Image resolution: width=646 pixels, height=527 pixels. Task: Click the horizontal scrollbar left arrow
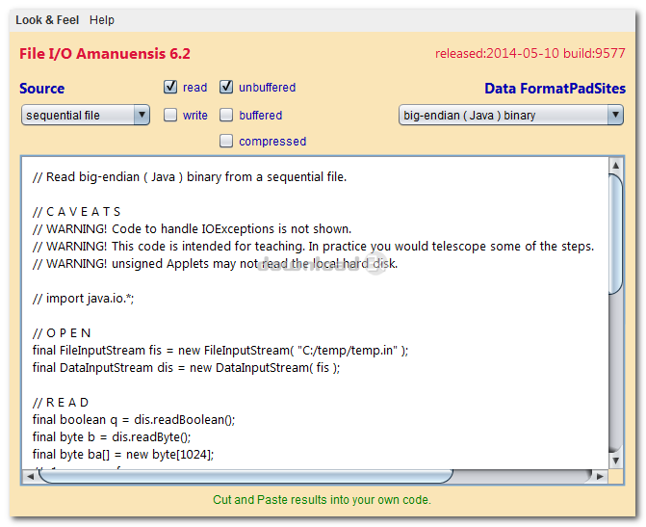click(30, 476)
